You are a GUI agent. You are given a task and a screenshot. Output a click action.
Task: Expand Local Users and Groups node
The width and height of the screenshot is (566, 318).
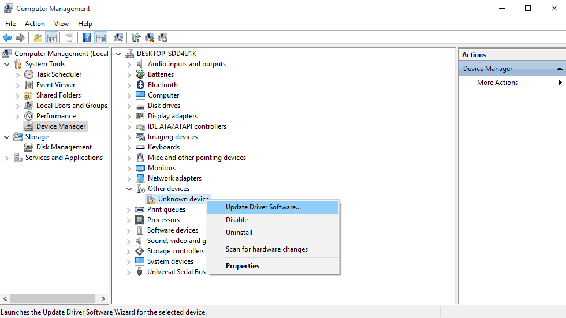click(x=18, y=106)
